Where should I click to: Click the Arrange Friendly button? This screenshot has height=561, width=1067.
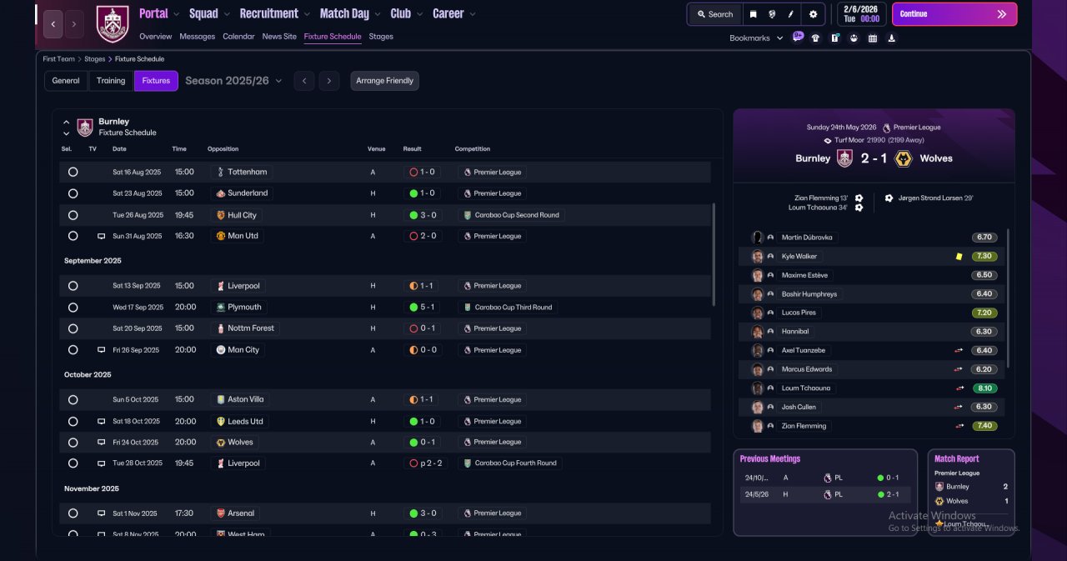click(x=384, y=81)
